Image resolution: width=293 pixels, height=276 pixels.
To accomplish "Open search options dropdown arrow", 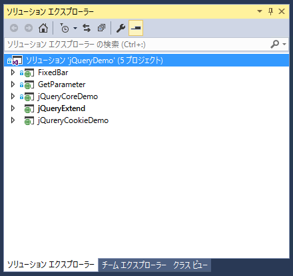I will [284, 45].
